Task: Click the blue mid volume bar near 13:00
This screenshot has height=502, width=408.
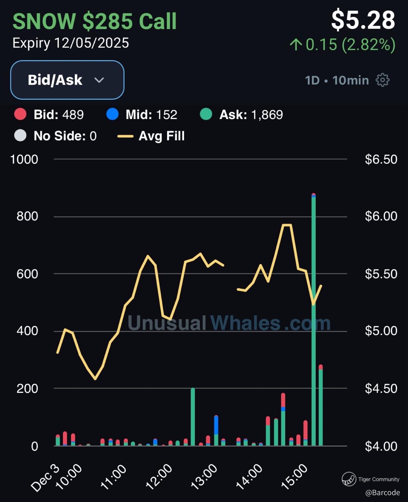Action: (x=216, y=425)
